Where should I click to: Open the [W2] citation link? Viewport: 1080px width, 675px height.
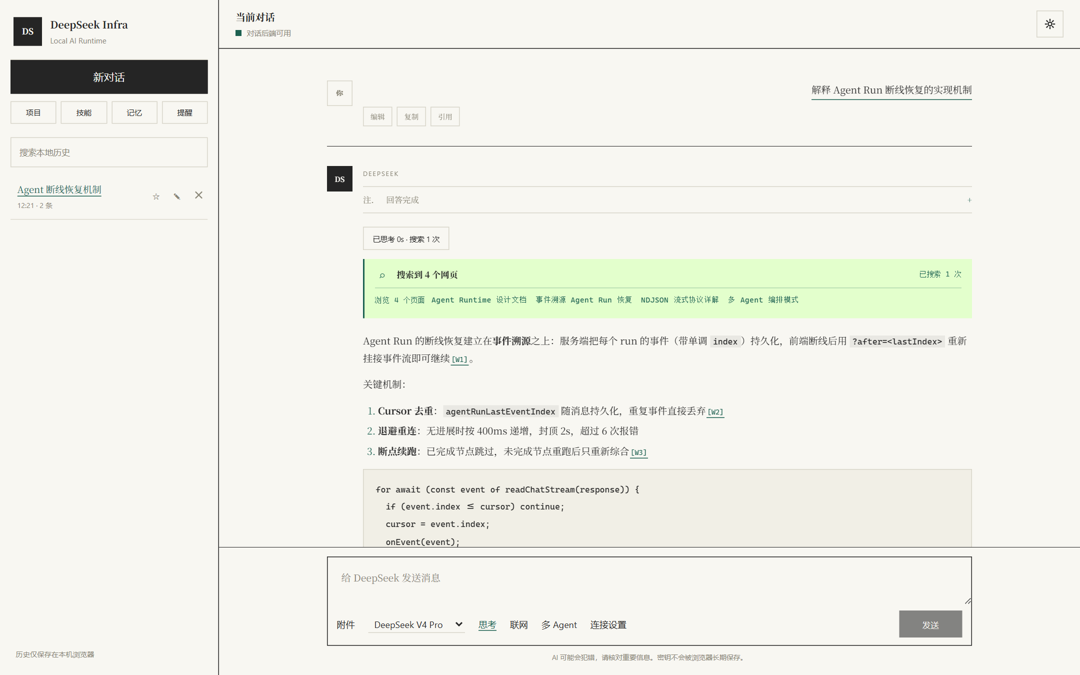pyautogui.click(x=715, y=412)
